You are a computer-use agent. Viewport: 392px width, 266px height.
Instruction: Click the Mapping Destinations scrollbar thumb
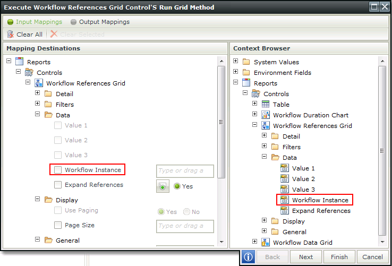[221, 122]
